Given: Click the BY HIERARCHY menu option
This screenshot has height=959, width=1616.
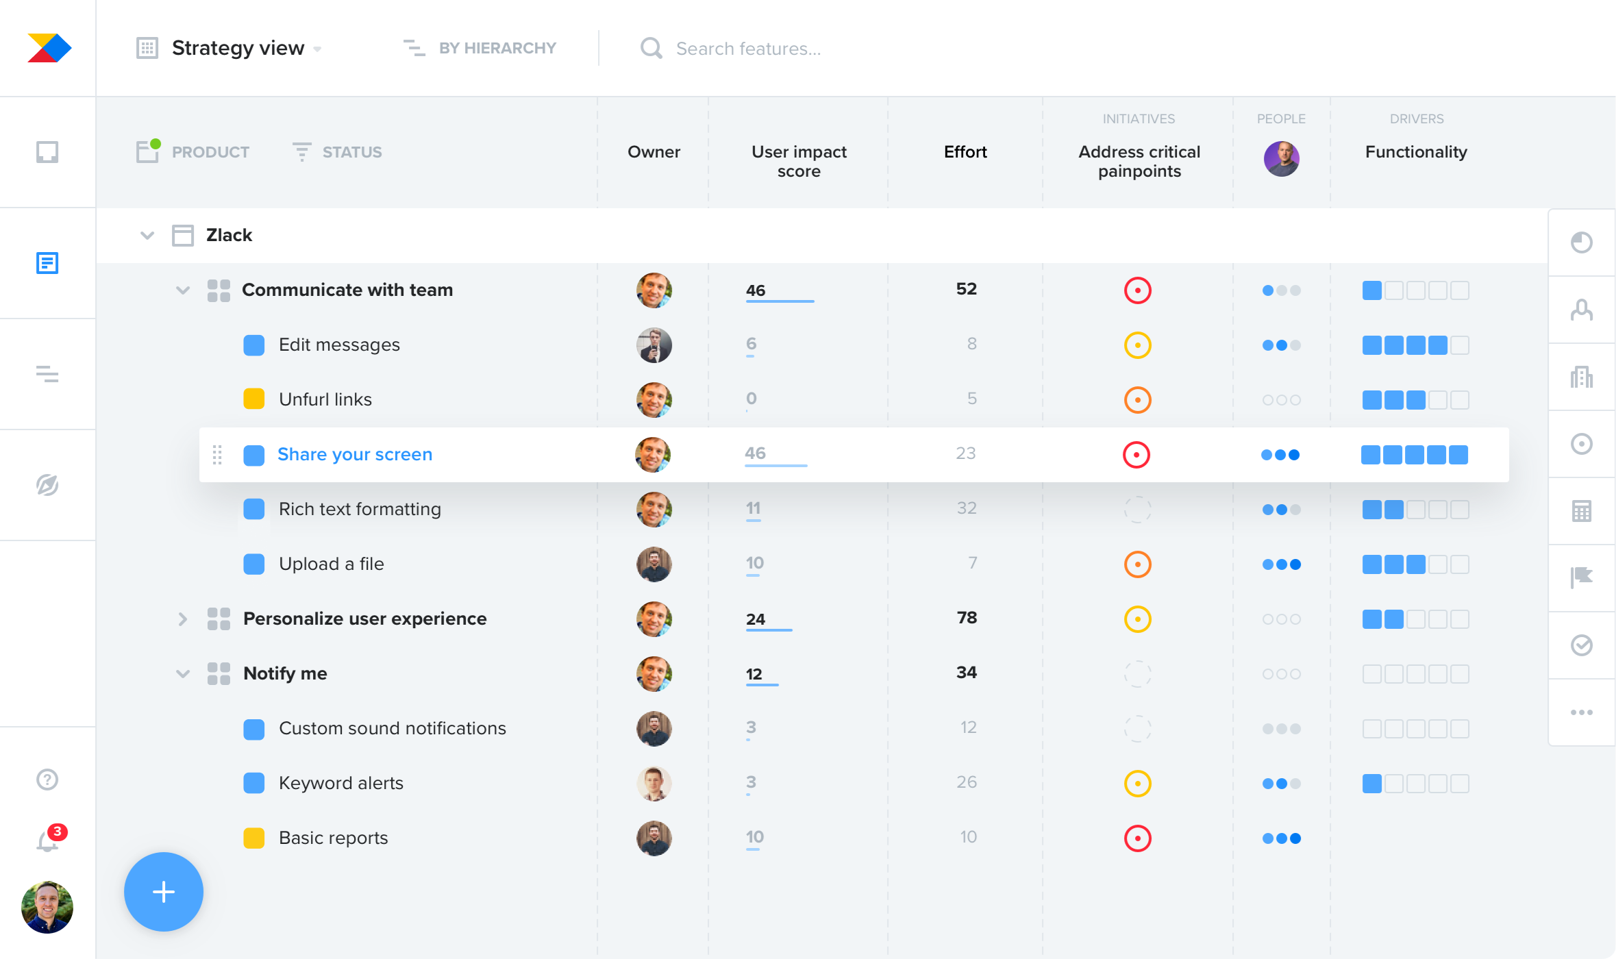Looking at the screenshot, I should (497, 48).
